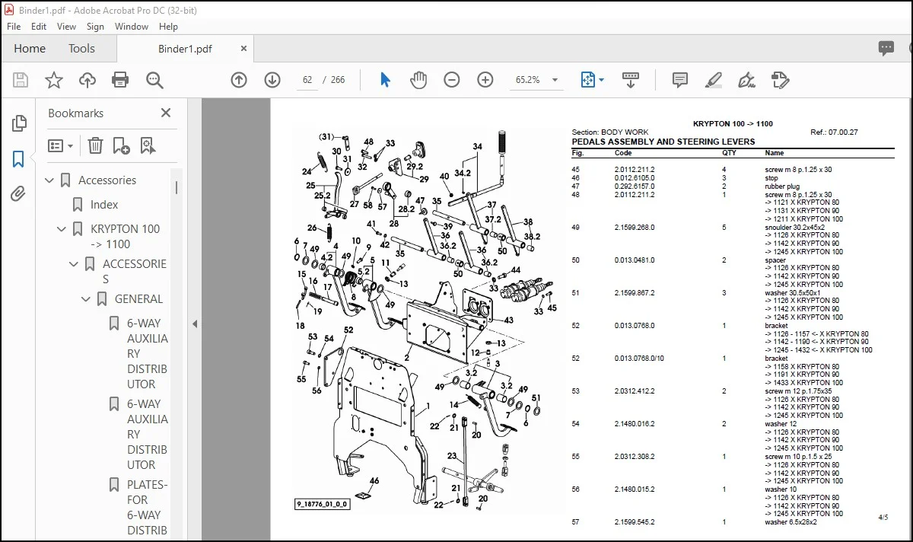
Task: Toggle the Bookmarks panel icon
Action: [19, 159]
